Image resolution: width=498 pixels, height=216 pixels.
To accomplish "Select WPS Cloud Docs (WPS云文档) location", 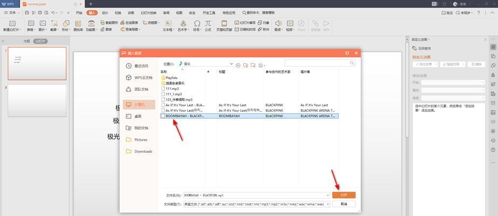I will tap(139, 78).
